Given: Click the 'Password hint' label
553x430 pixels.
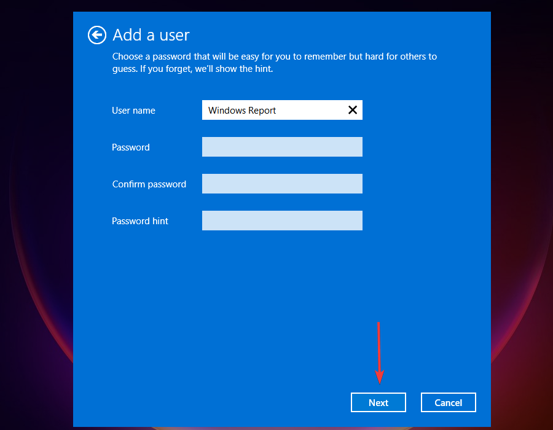Looking at the screenshot, I should [x=140, y=221].
